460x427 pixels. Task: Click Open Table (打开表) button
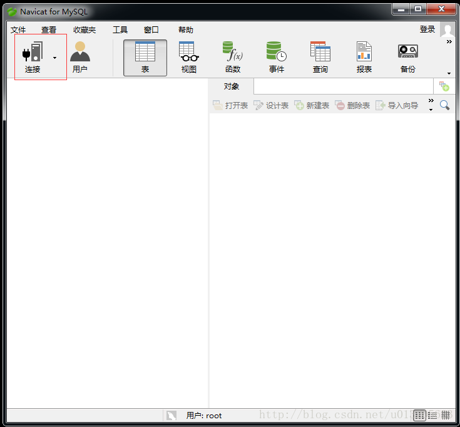[230, 105]
